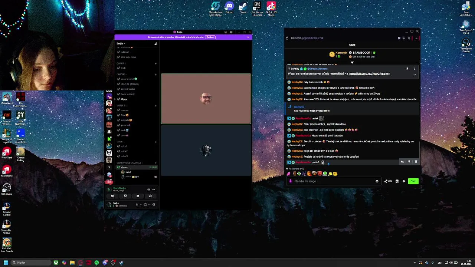Open the discord.gg invite link in pinned message
475x267 pixels.
(369, 73)
